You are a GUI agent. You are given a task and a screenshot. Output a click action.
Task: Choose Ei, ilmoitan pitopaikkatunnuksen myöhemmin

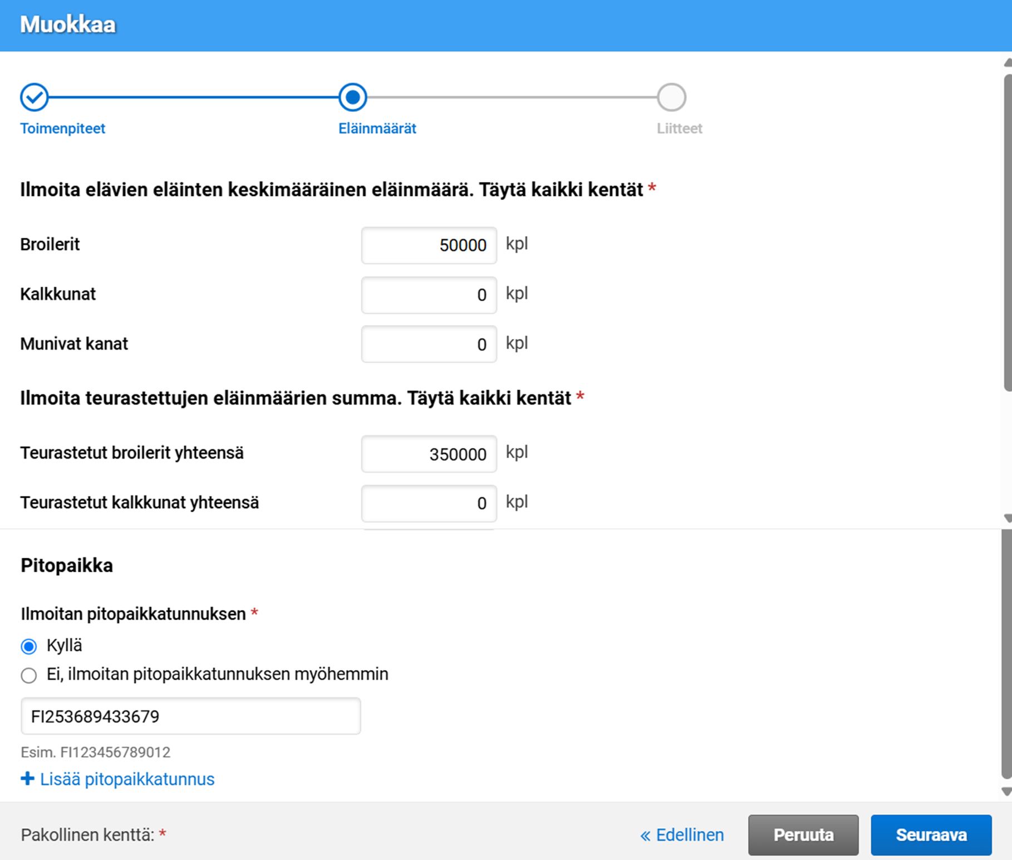click(x=28, y=675)
